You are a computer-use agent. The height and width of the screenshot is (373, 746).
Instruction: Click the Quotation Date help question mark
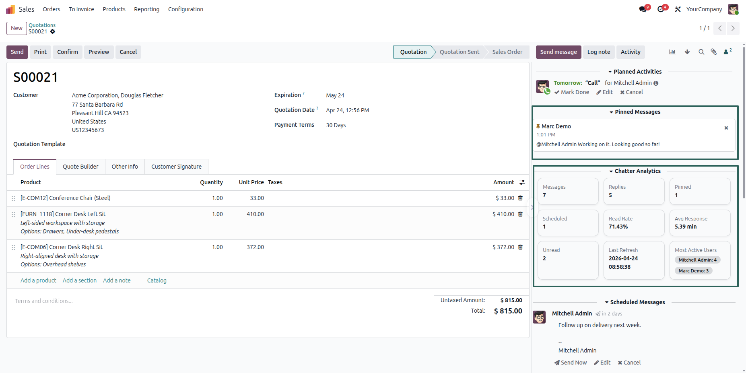[317, 108]
